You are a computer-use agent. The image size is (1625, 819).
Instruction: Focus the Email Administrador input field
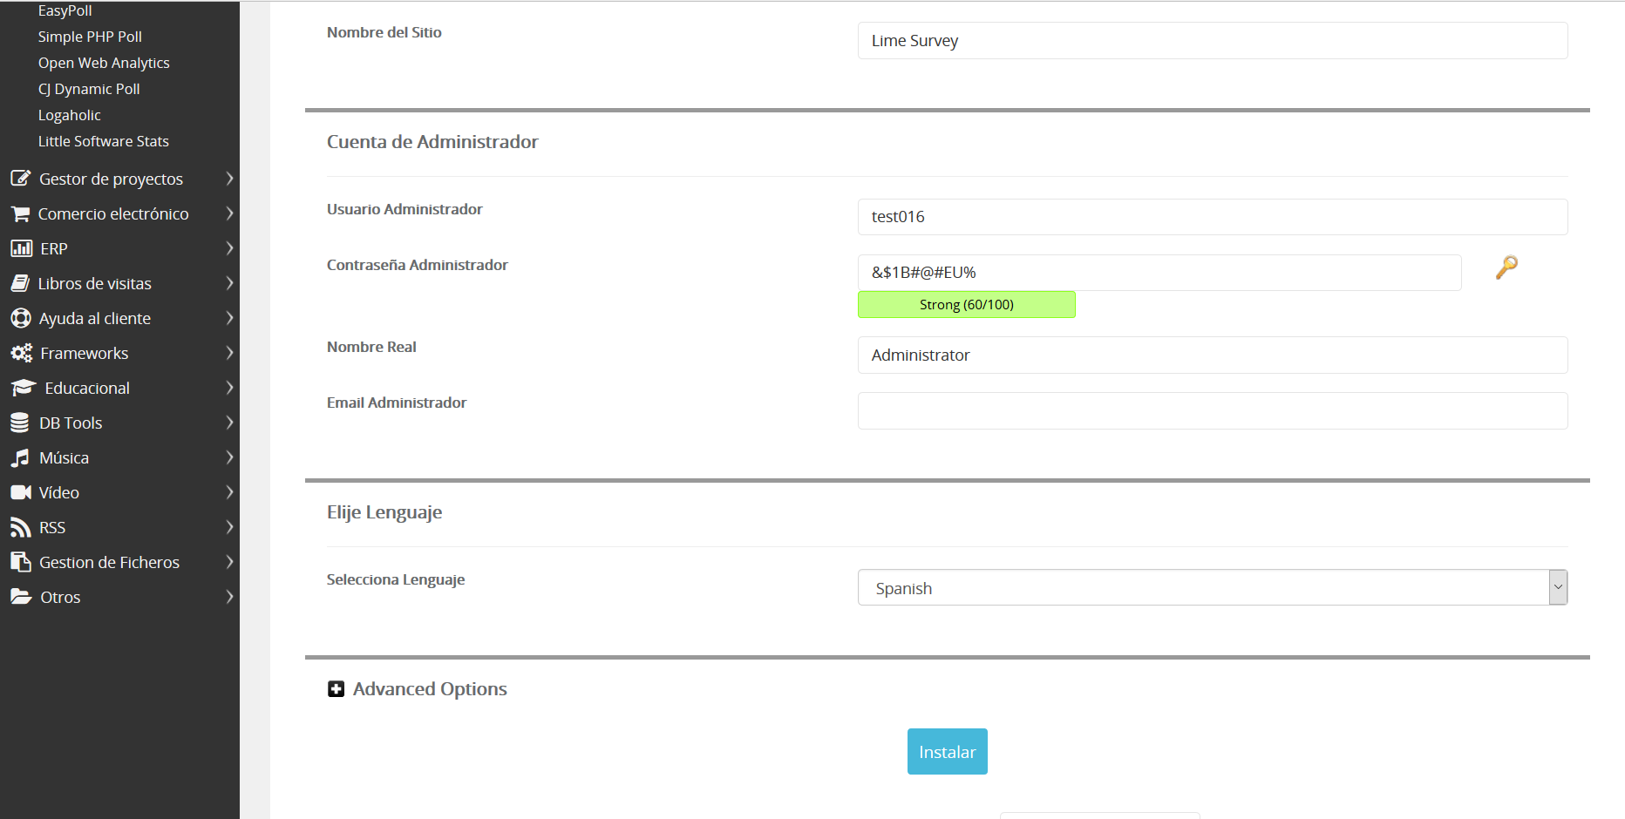[1212, 410]
